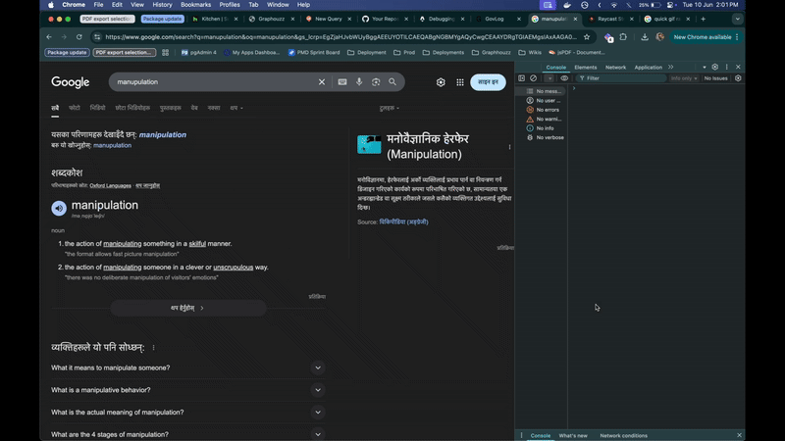Open the Bookmarks menu in menu bar
Image resolution: width=785 pixels, height=441 pixels.
coord(195,5)
